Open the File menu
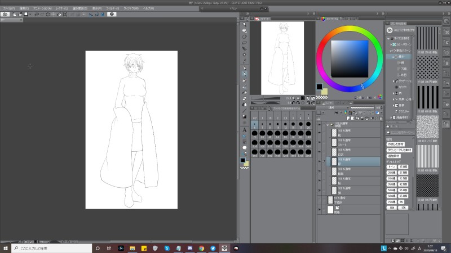The image size is (451, 253). (8, 8)
